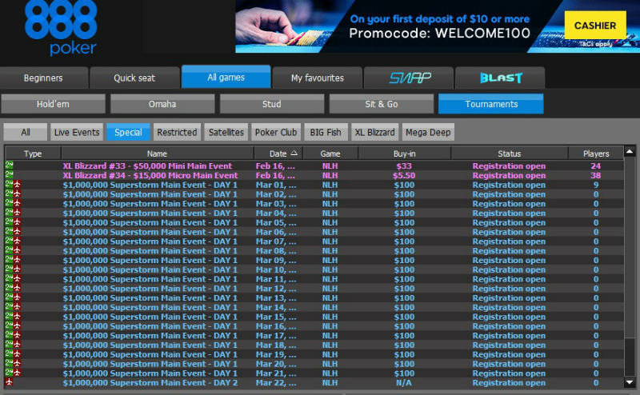Click the scroll up arrow of tournament list

(x=630, y=152)
